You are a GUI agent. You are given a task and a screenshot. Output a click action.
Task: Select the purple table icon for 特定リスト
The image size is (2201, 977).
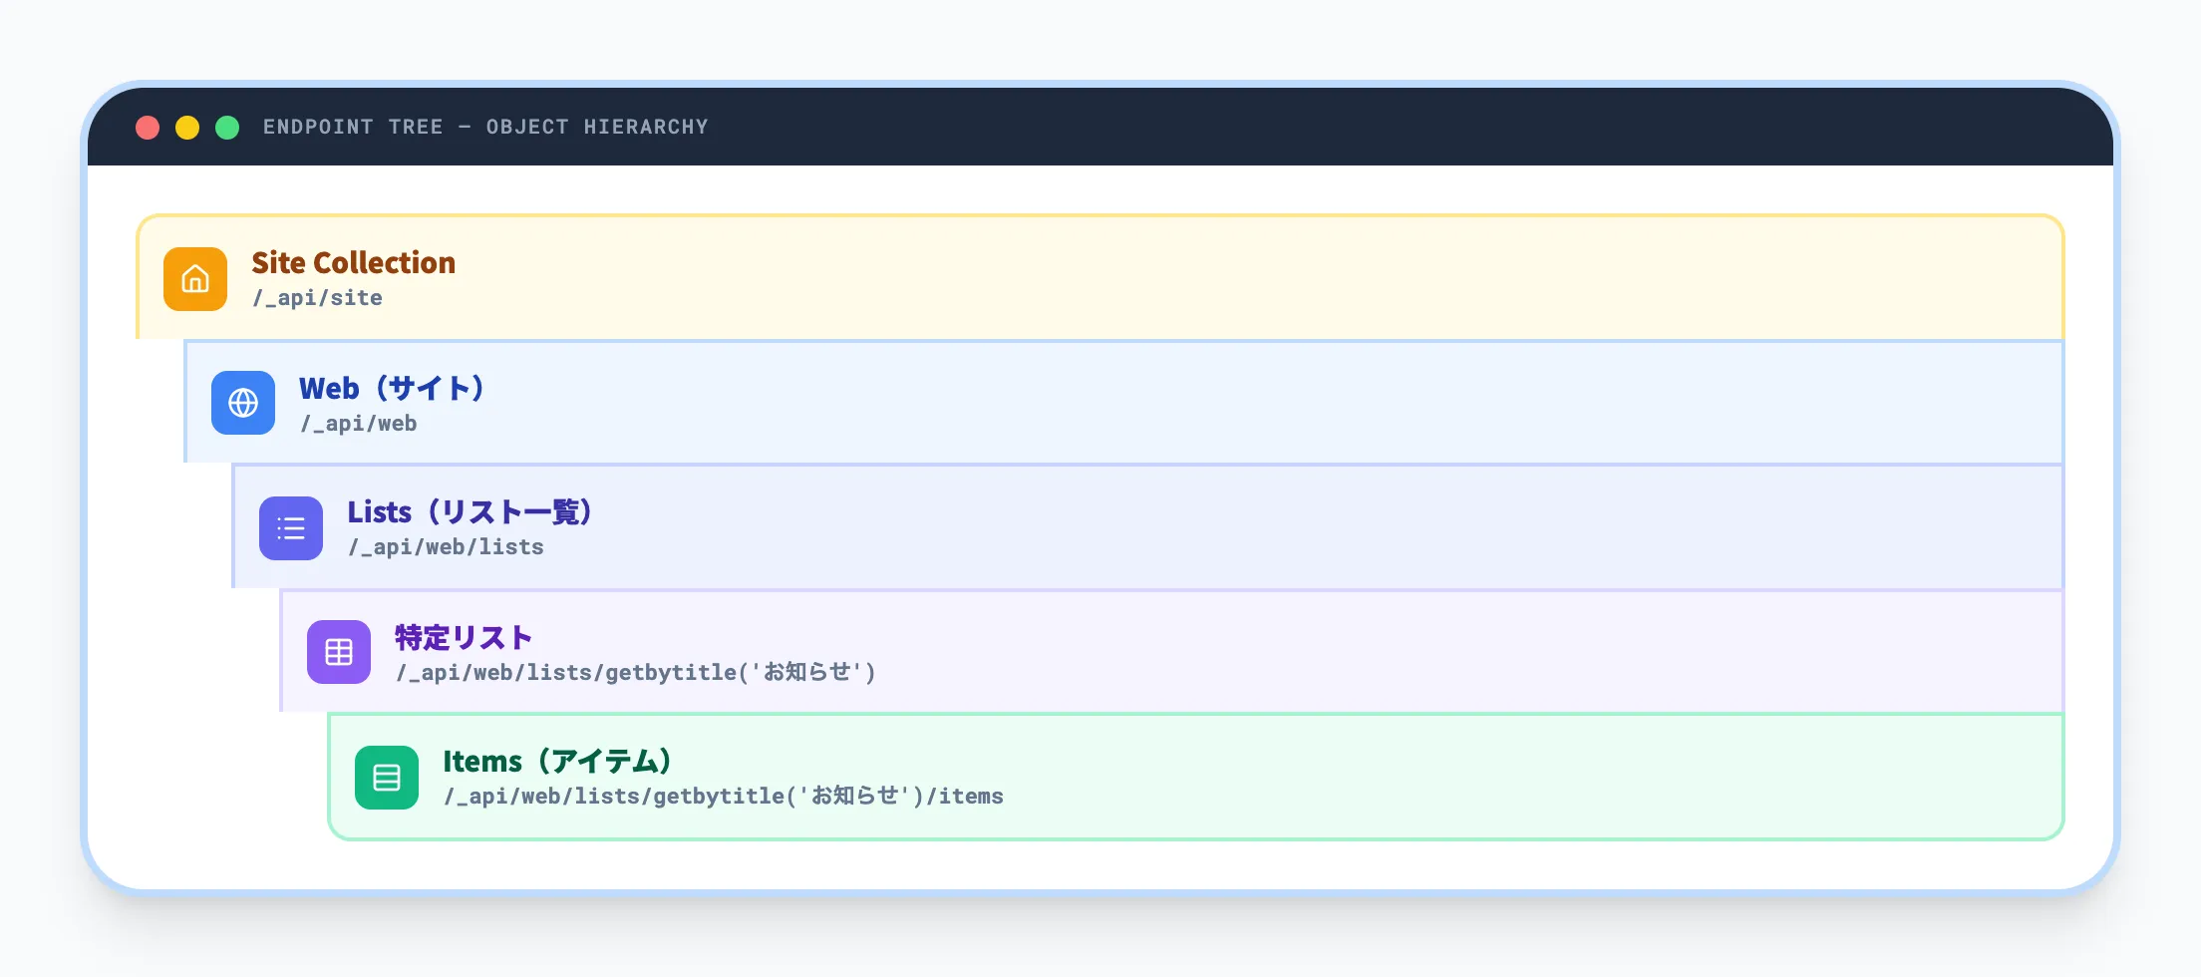coord(338,652)
